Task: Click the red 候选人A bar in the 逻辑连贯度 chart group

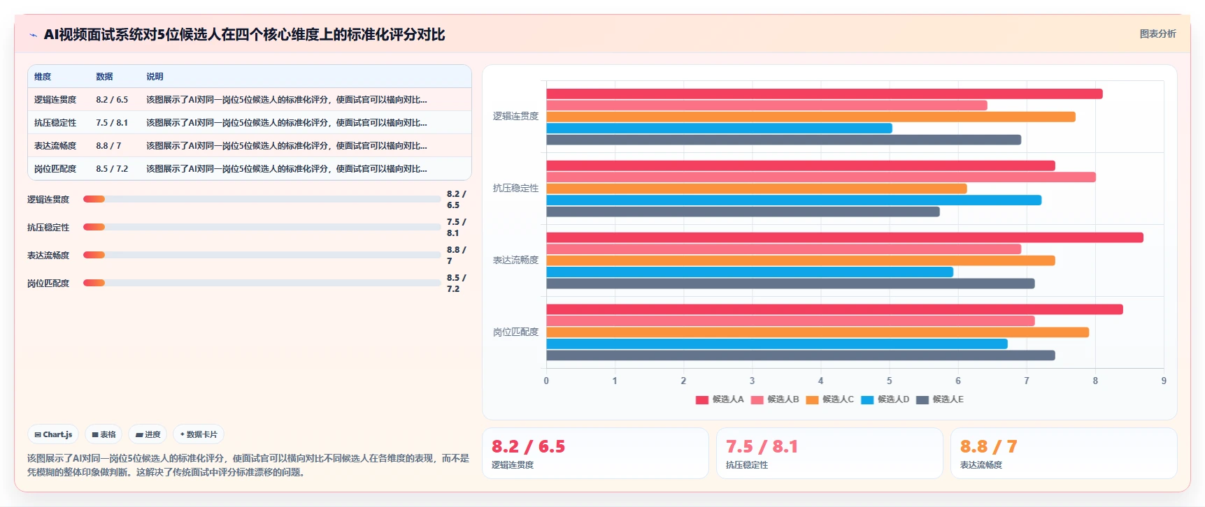Action: click(825, 94)
